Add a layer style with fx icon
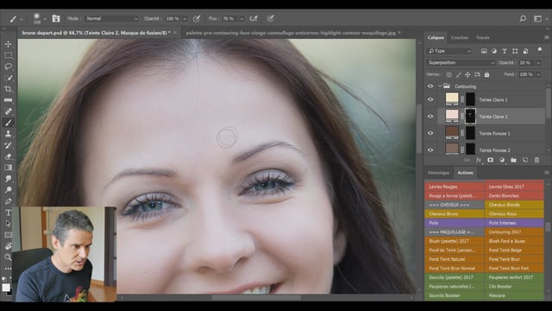This screenshot has width=552, height=311. (x=479, y=160)
